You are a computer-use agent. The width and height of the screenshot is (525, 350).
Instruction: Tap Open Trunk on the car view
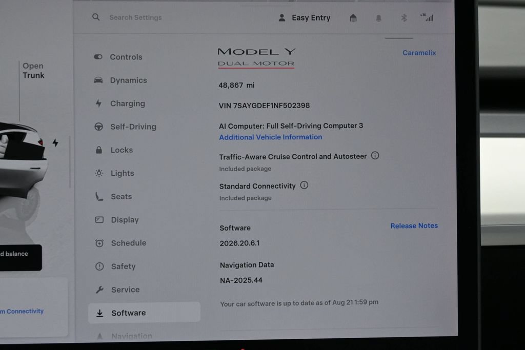tap(33, 71)
